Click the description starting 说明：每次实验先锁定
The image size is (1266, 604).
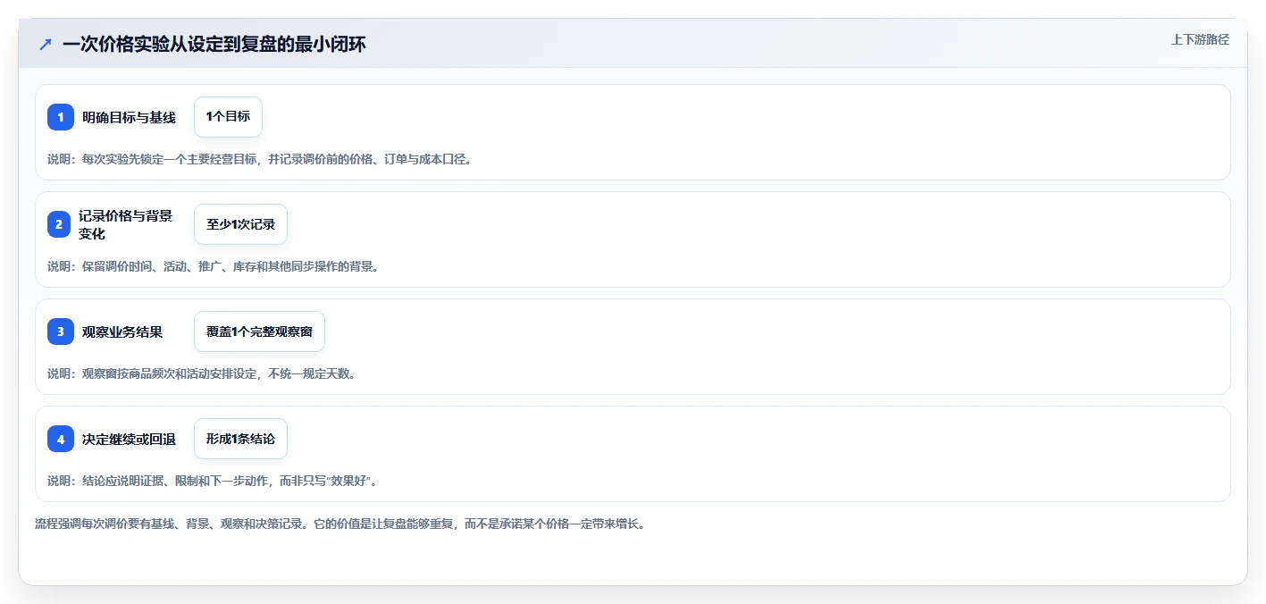pyautogui.click(x=259, y=159)
